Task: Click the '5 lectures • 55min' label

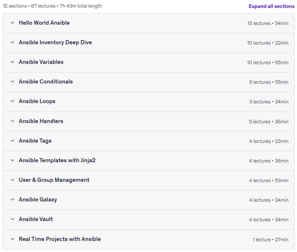Action: (269, 82)
